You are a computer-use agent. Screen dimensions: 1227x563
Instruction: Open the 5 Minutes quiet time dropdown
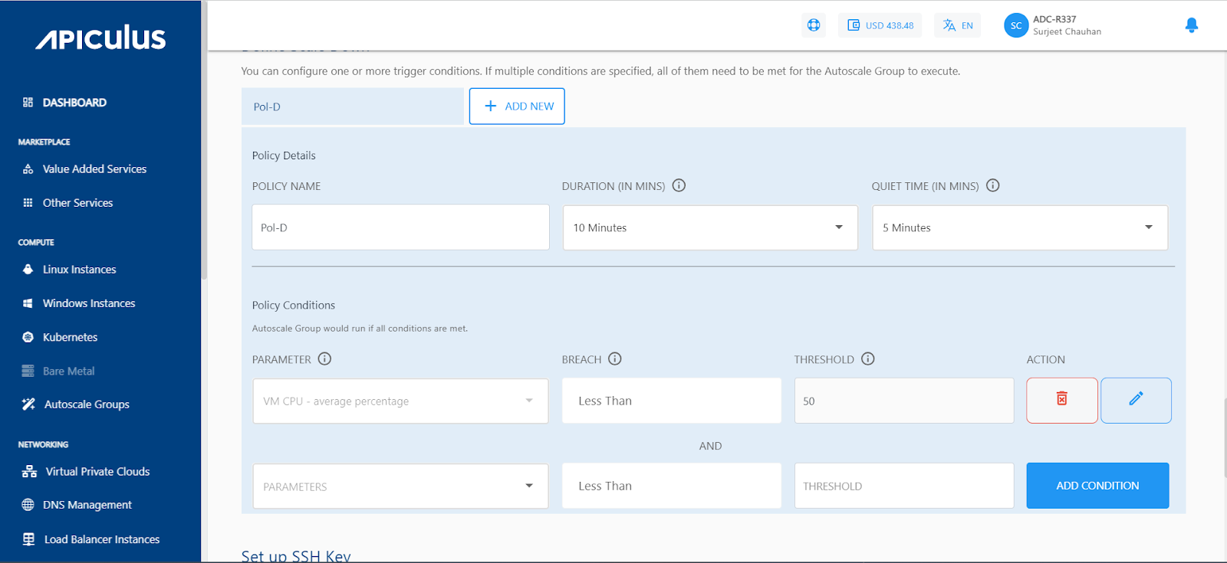(1019, 227)
